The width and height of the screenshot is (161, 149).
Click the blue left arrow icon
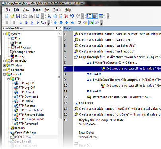[67, 22]
